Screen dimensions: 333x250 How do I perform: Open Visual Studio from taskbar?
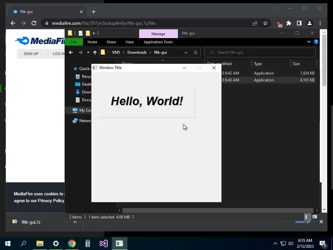click(104, 243)
